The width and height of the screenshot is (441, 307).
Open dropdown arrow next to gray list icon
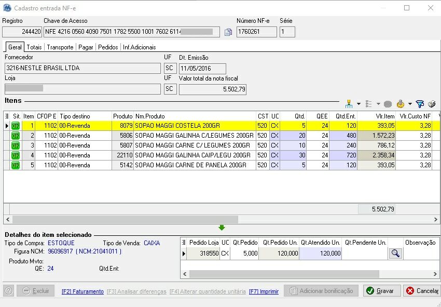click(x=378, y=104)
